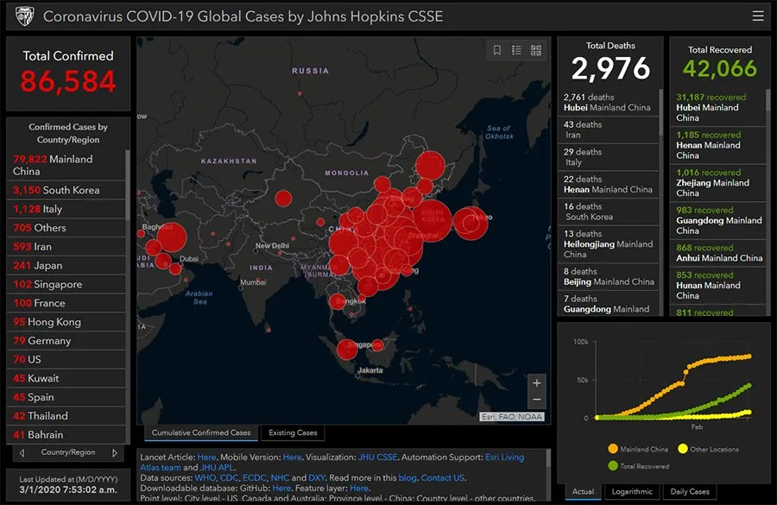Image resolution: width=777 pixels, height=505 pixels.
Task: Click the Johns Hopkins shield logo
Action: pos(25,16)
